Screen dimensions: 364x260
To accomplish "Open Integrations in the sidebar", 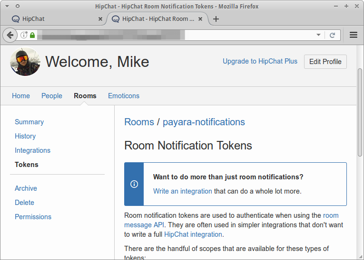I will (x=32, y=150).
